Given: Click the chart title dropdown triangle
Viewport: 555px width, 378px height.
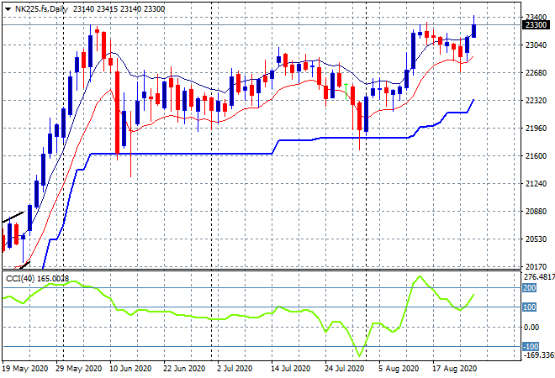Looking at the screenshot, I should pyautogui.click(x=8, y=9).
